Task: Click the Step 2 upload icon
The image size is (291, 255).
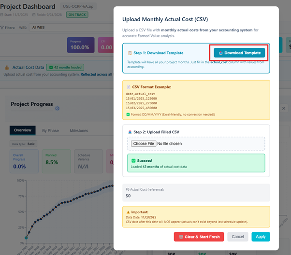Action: click(129, 132)
